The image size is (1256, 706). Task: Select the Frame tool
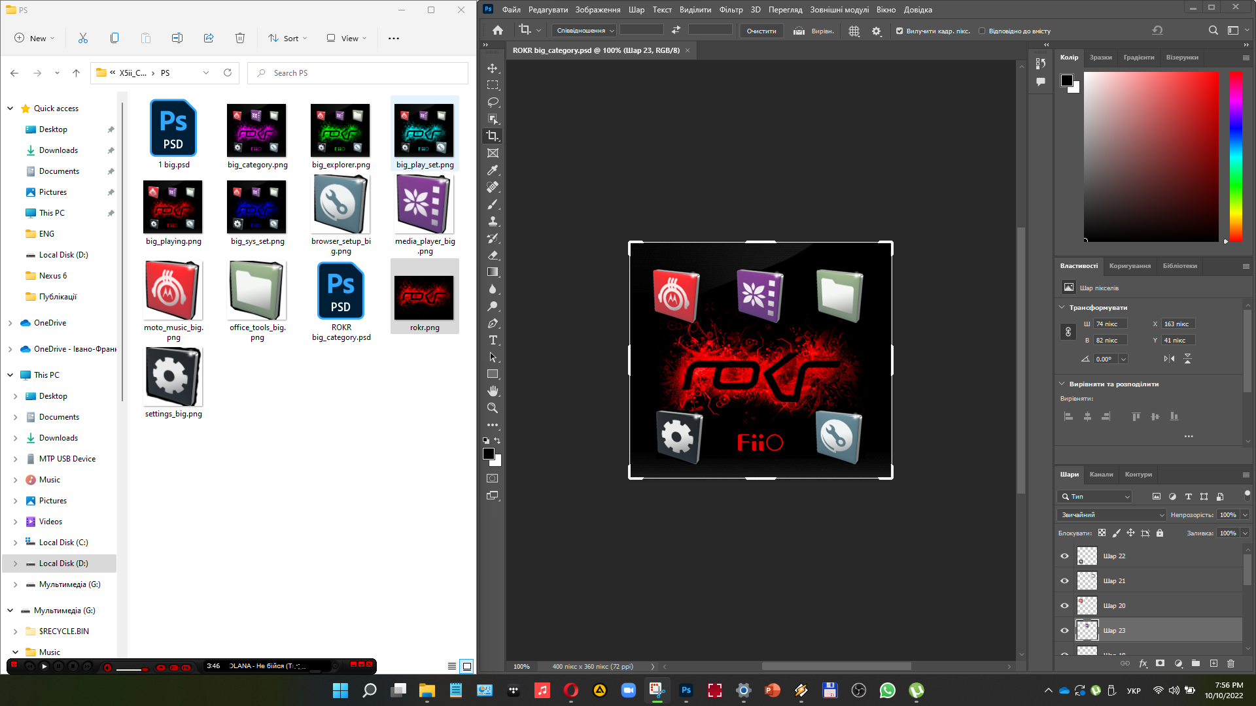coord(493,153)
